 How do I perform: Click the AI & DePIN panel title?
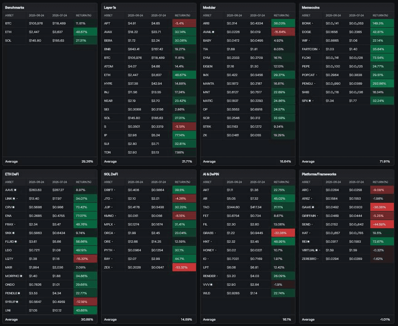pos(211,174)
